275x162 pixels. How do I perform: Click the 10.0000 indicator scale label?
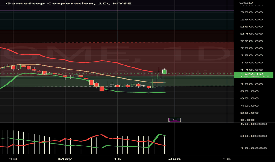253,148
